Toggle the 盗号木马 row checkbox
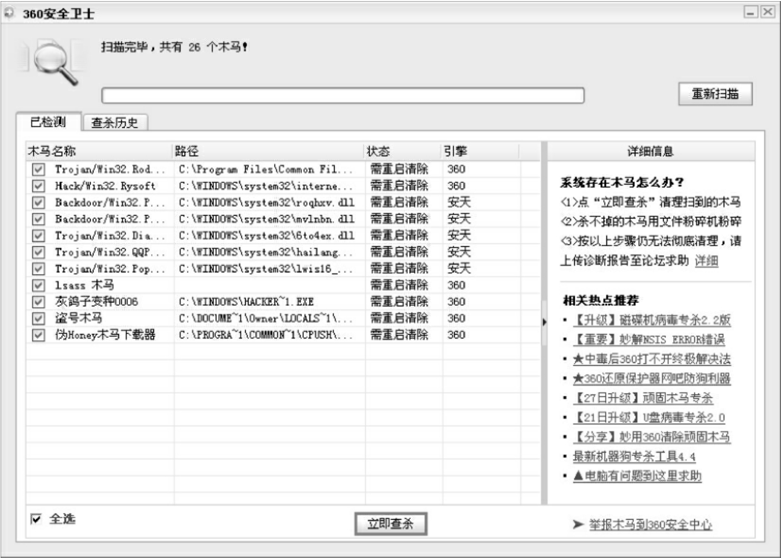Screen dimensions: 781x558 (x=38, y=318)
